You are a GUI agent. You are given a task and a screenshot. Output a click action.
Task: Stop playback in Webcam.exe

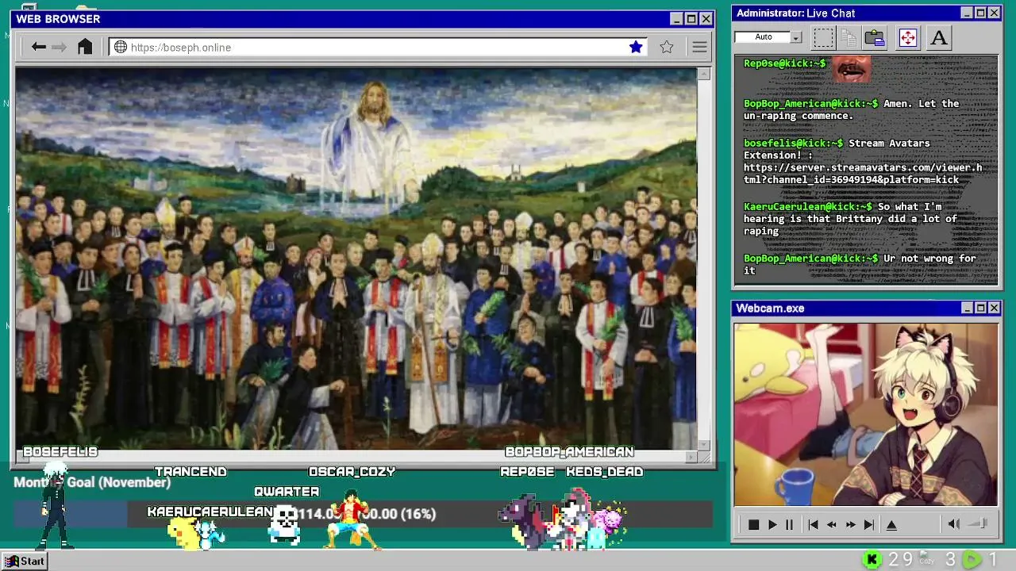(x=754, y=524)
